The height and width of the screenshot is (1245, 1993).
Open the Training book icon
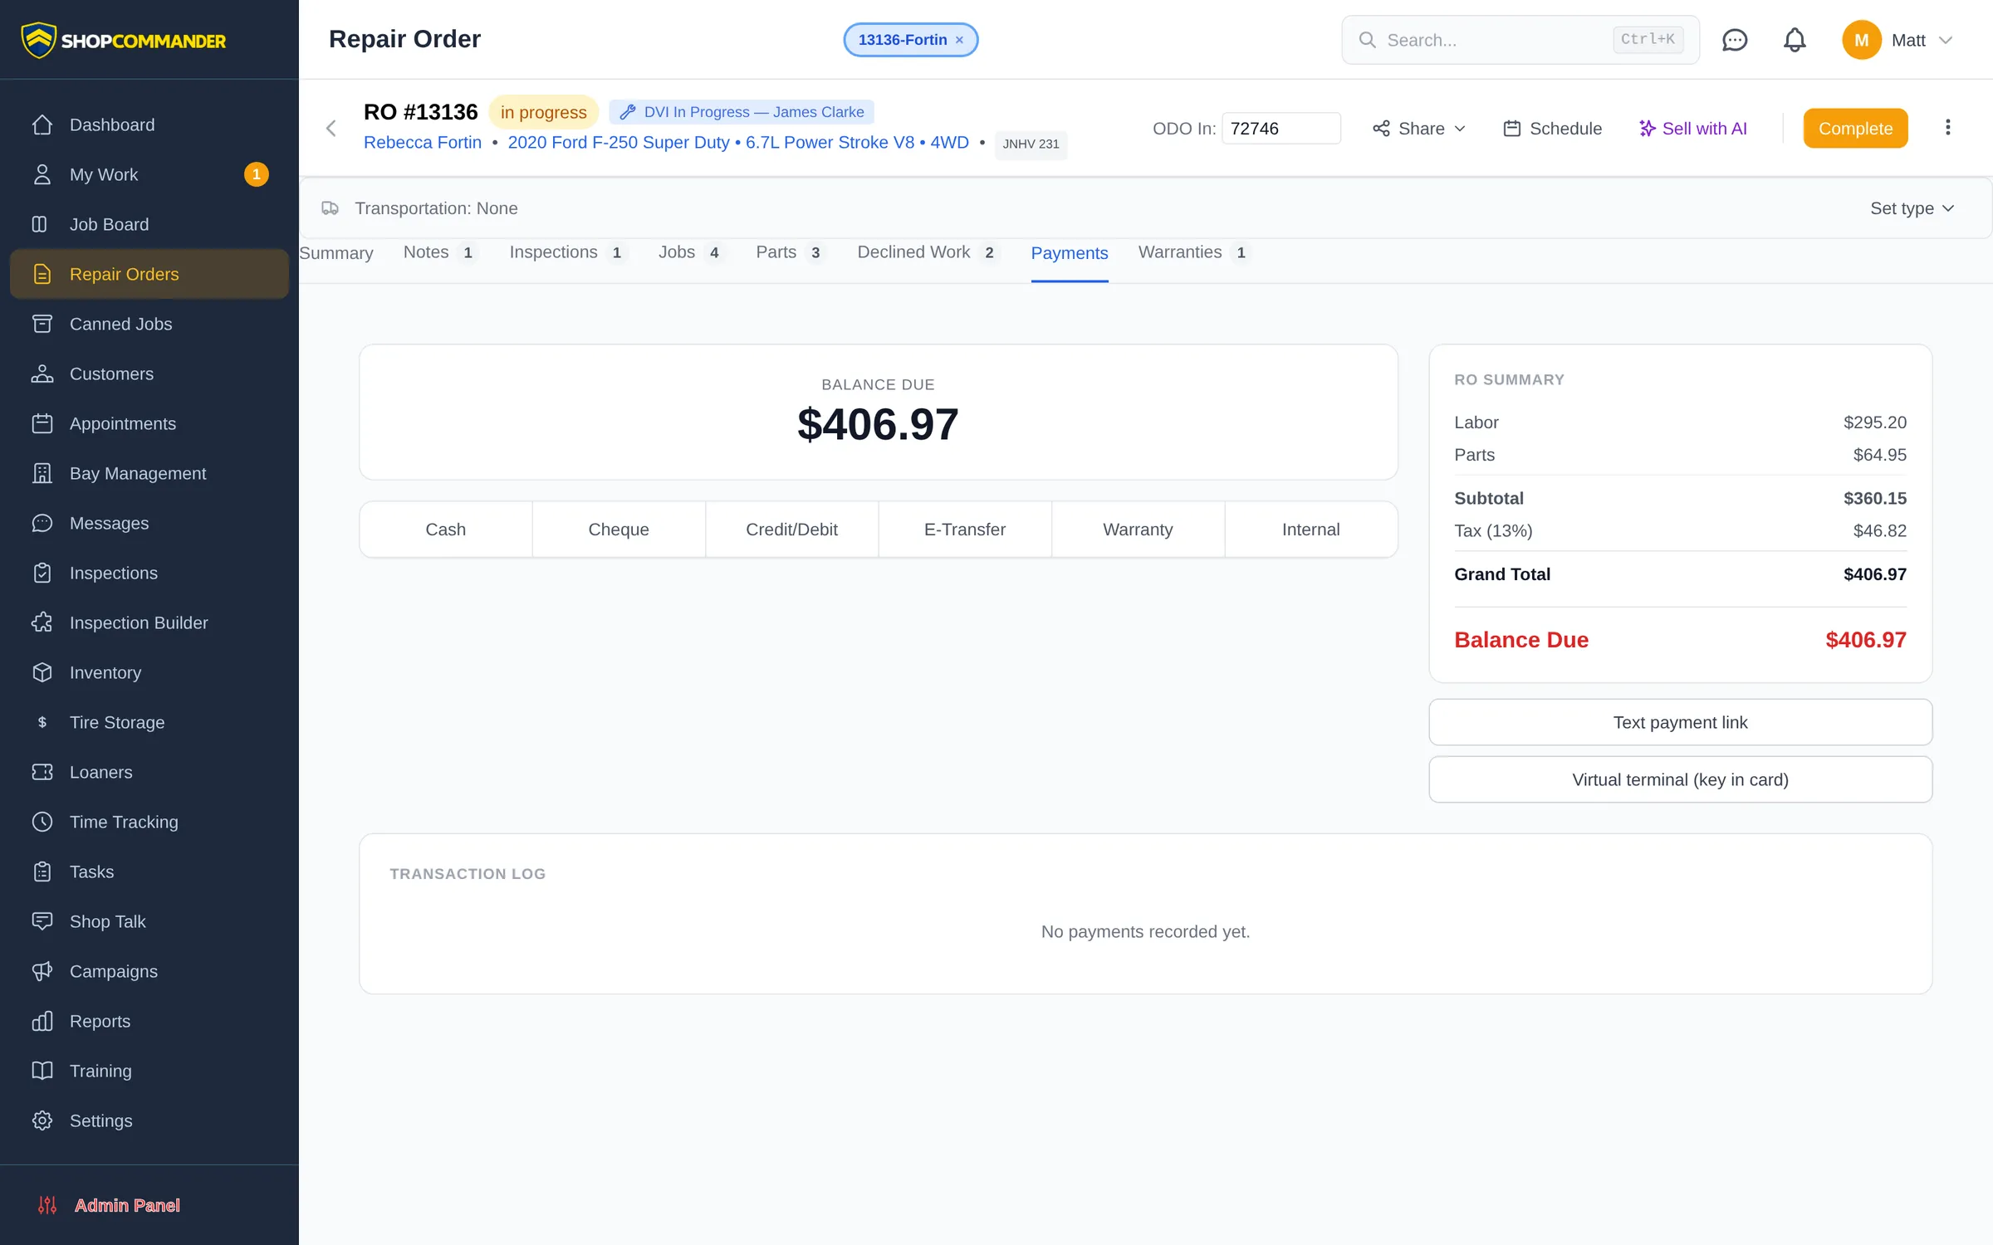point(42,1071)
